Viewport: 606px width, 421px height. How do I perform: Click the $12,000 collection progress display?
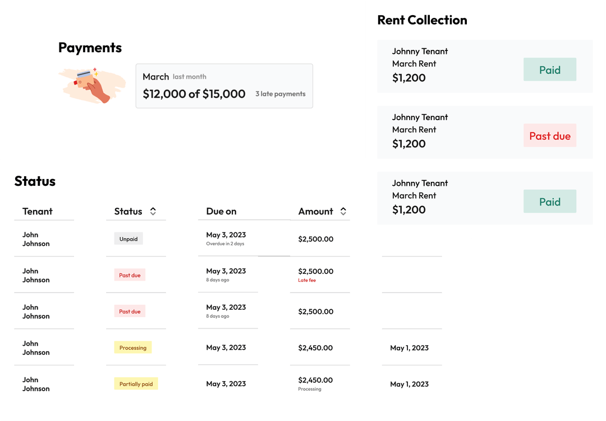[x=194, y=94]
